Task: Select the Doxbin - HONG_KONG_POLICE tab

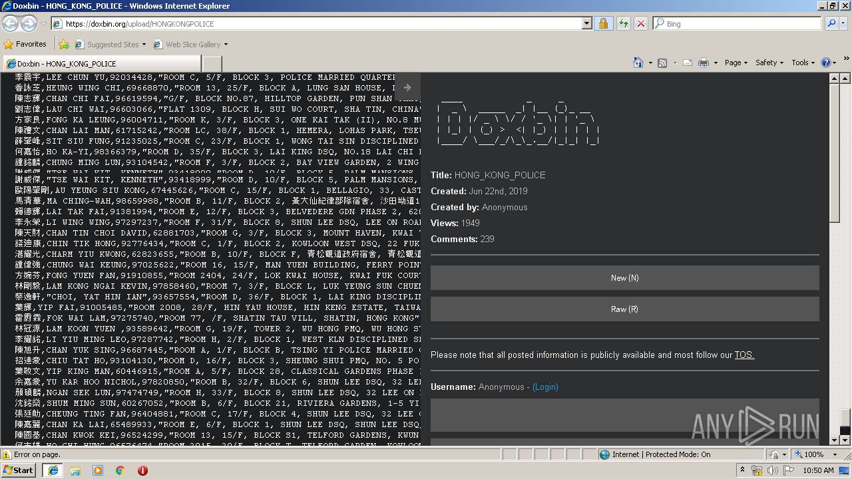Action: pyautogui.click(x=101, y=63)
